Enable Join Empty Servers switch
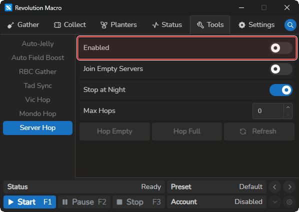299x212 pixels. (280, 69)
